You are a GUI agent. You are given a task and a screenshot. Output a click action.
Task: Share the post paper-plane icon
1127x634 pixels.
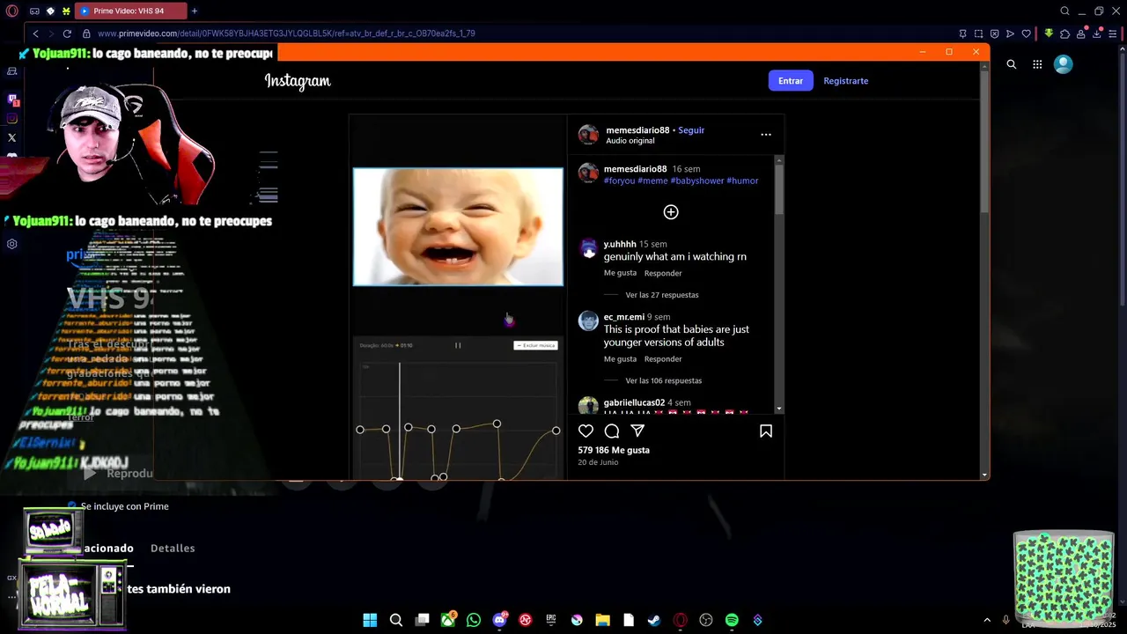point(637,431)
